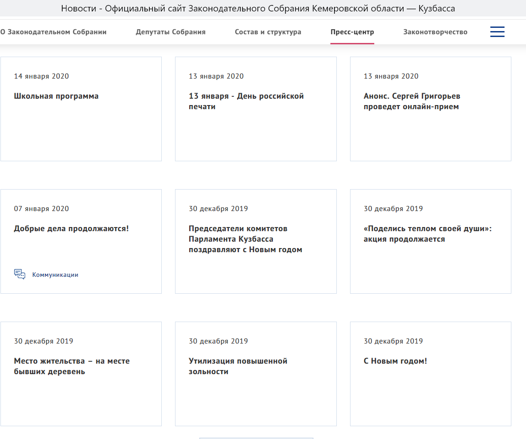
Task: Open Председатели комитетов Парламента Кузбасса article
Action: pyautogui.click(x=245, y=239)
